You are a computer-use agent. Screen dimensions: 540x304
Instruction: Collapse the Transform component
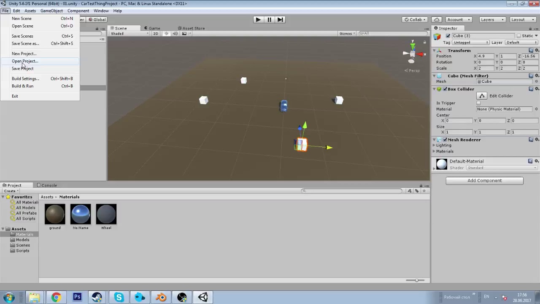tap(434, 51)
